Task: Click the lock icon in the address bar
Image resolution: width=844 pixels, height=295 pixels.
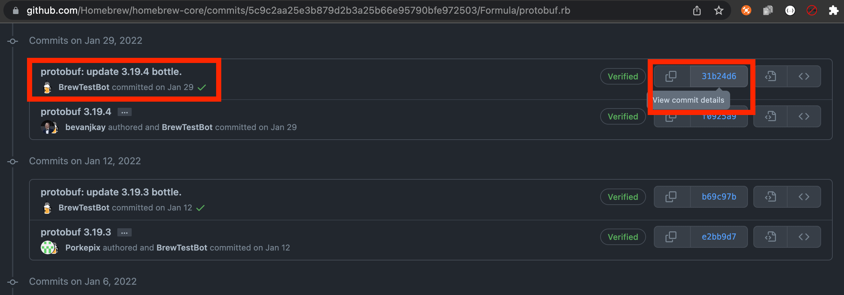Action: pos(15,10)
